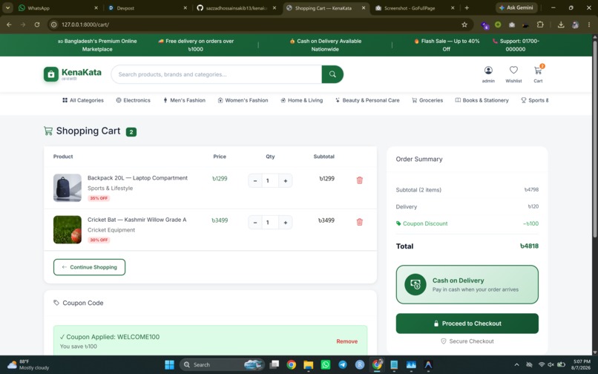Increase quantity of Backpack 20L

(285, 180)
